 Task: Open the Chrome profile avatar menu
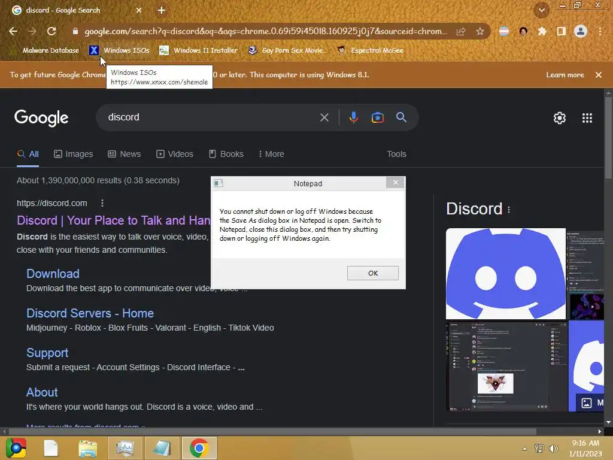(x=581, y=31)
